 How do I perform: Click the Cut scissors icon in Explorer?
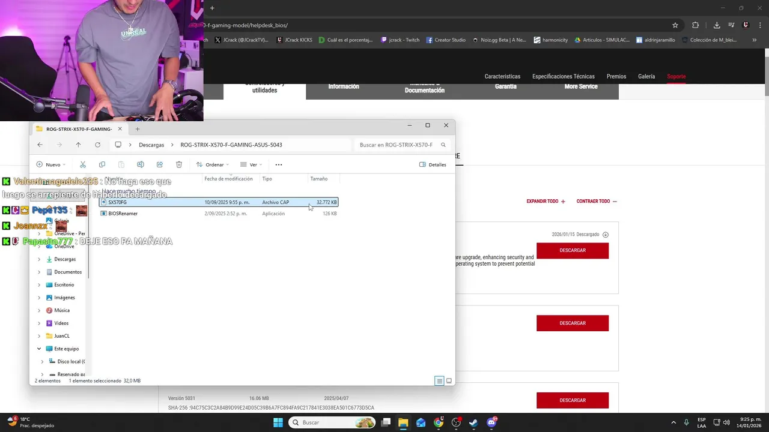pyautogui.click(x=83, y=164)
